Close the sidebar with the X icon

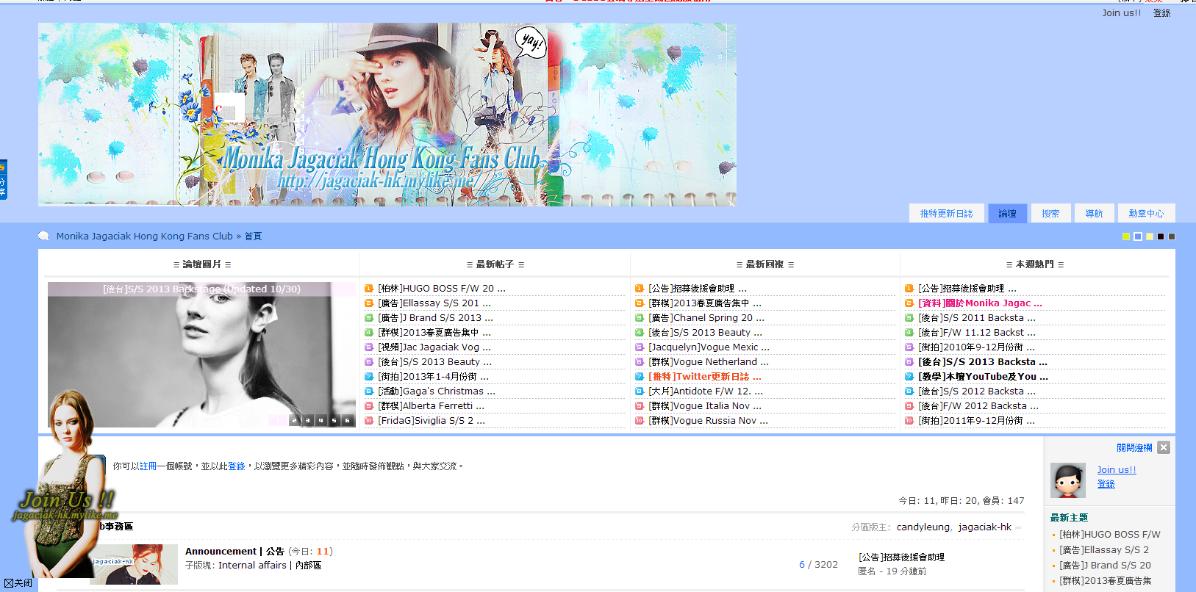[1164, 447]
